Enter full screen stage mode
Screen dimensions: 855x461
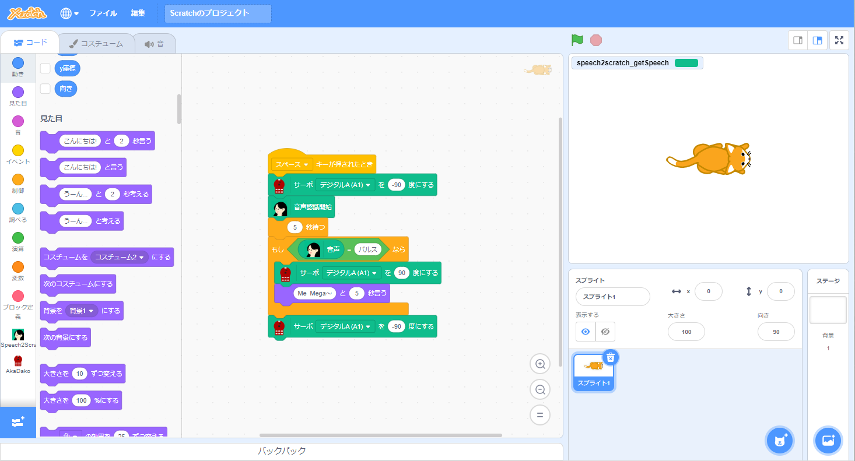click(x=839, y=40)
